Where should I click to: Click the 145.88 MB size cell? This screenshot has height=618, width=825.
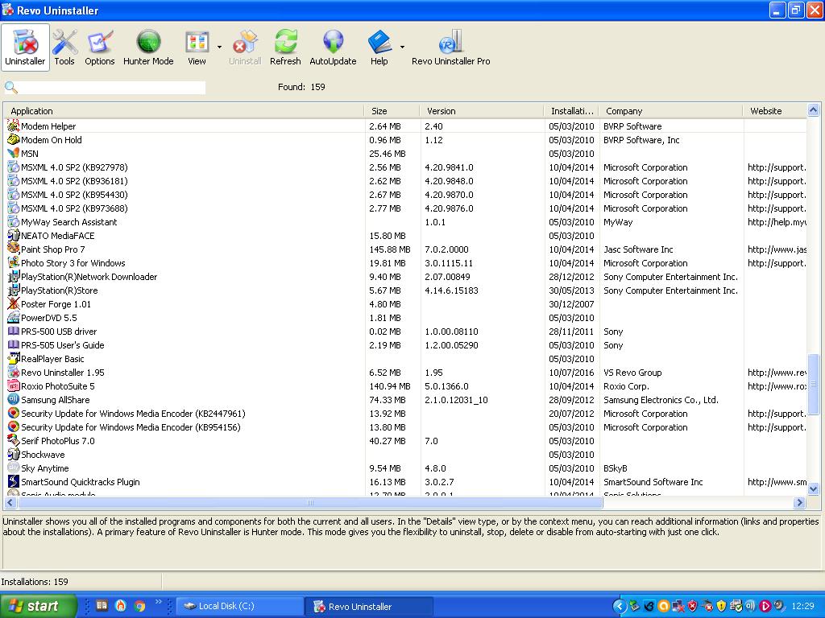[390, 249]
